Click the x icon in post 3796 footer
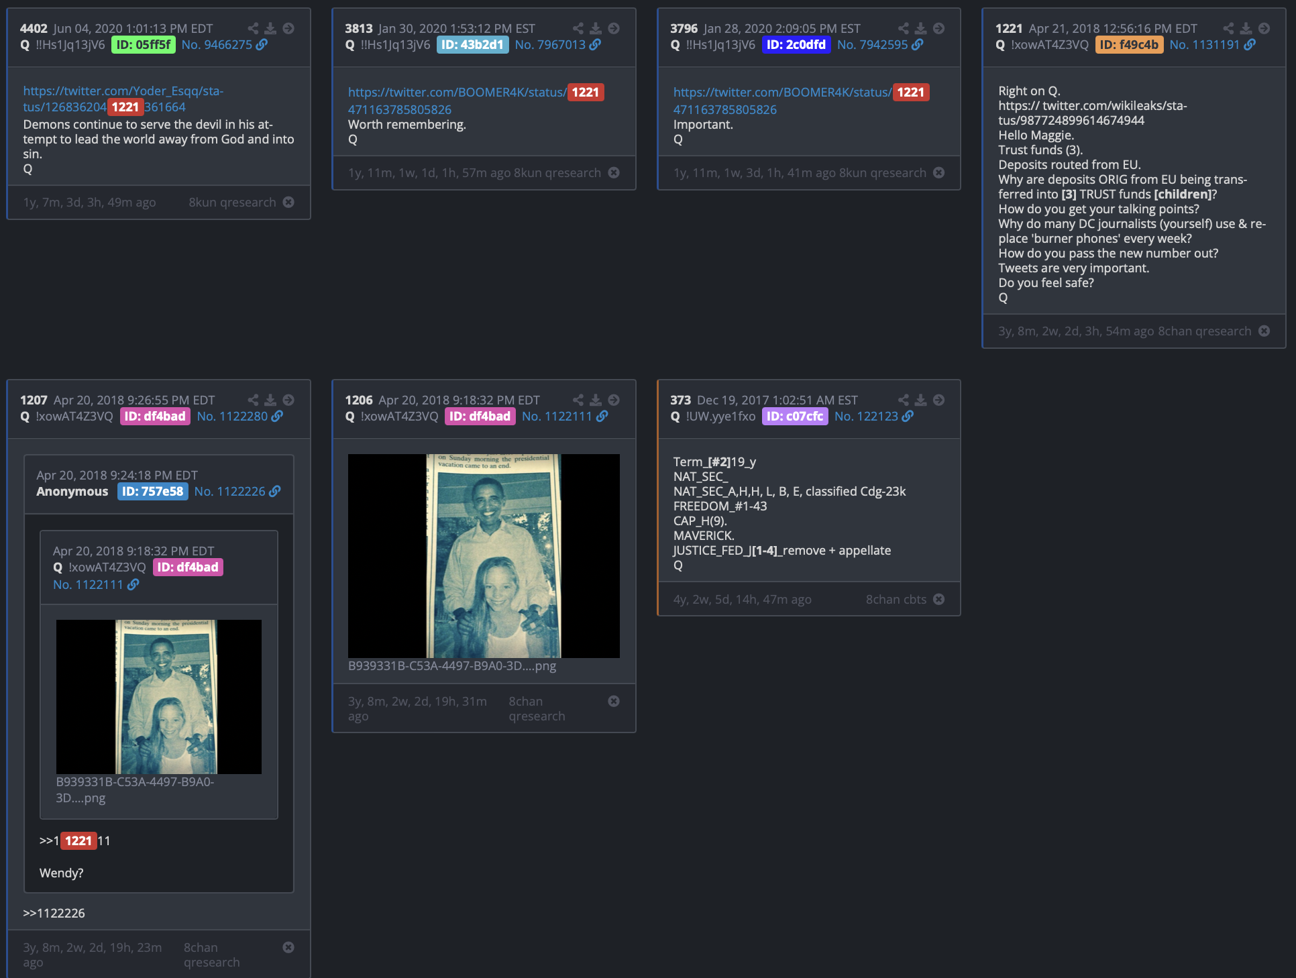The height and width of the screenshot is (978, 1296). coord(939,172)
